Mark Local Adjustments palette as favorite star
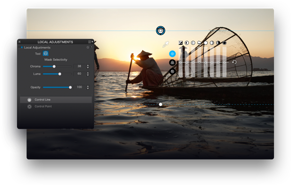The height and width of the screenshot is (185, 291). coord(88,47)
